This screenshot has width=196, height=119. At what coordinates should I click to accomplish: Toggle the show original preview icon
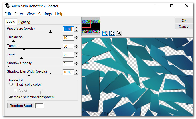pos(105,33)
